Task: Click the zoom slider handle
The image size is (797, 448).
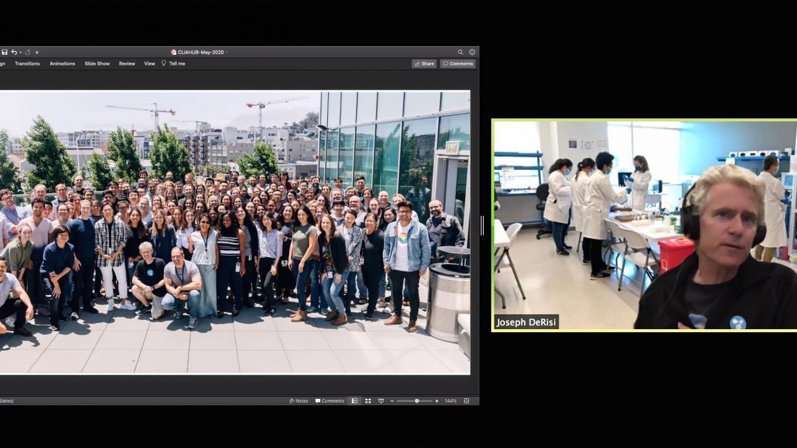Action: 417,401
